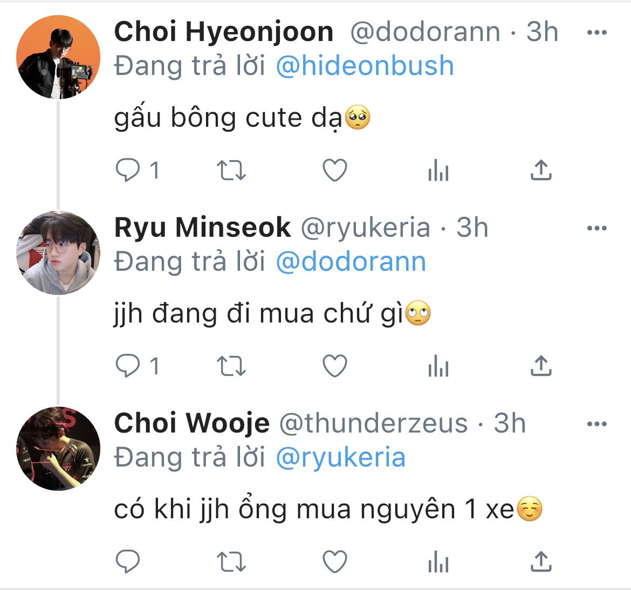Open more options on Ryu Minseok's tweet

click(x=596, y=229)
